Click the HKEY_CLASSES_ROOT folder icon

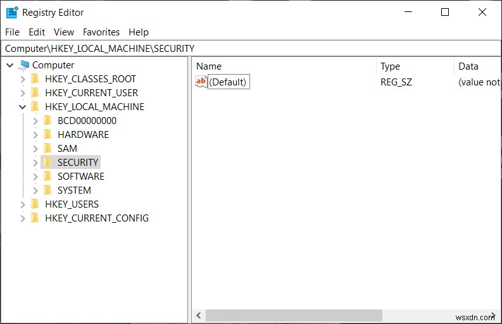pos(35,78)
